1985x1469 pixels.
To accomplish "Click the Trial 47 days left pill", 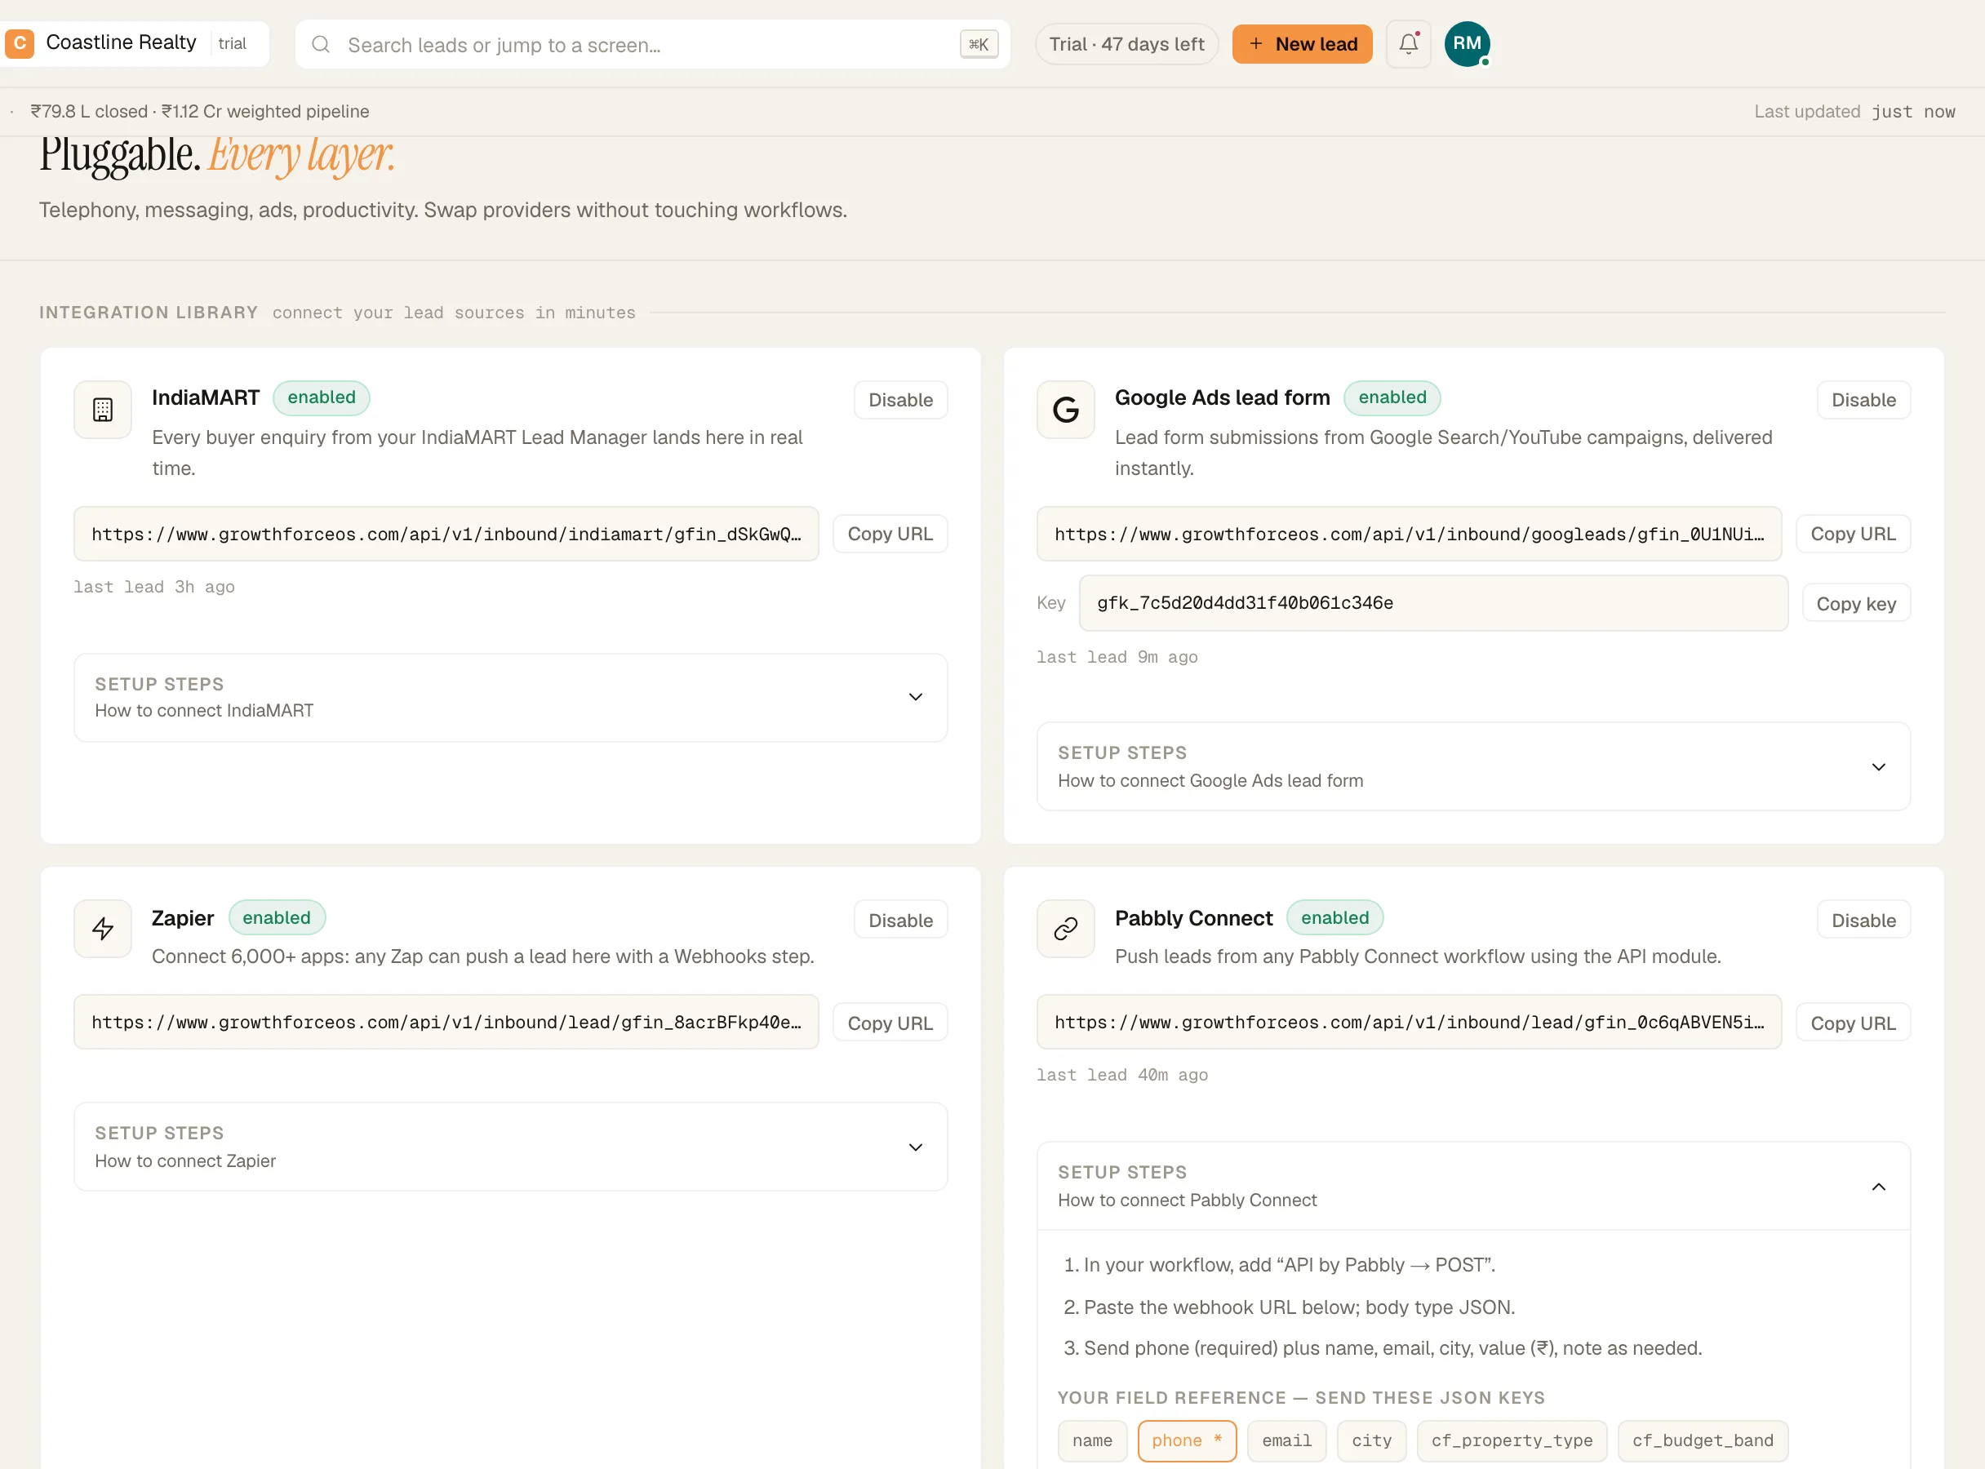I will coord(1126,43).
